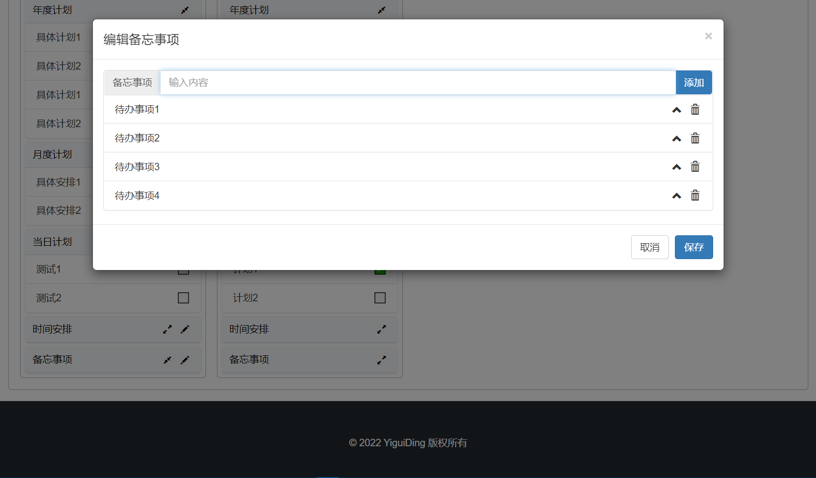This screenshot has height=478, width=816.
Task: Click the pencil icon beside 备忘事项 panel header
Action: coord(185,360)
